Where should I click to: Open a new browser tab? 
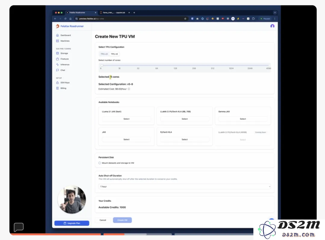(134, 13)
